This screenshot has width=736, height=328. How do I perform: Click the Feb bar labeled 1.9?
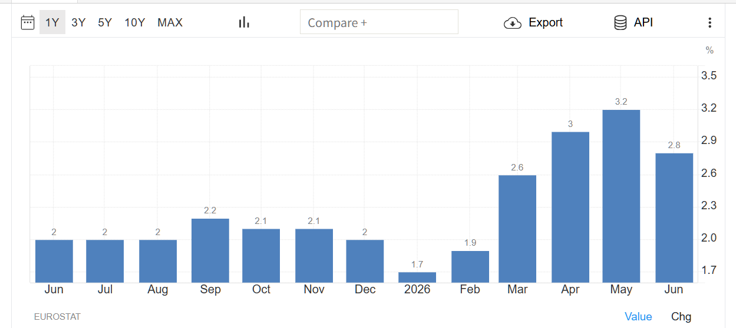pyautogui.click(x=470, y=267)
